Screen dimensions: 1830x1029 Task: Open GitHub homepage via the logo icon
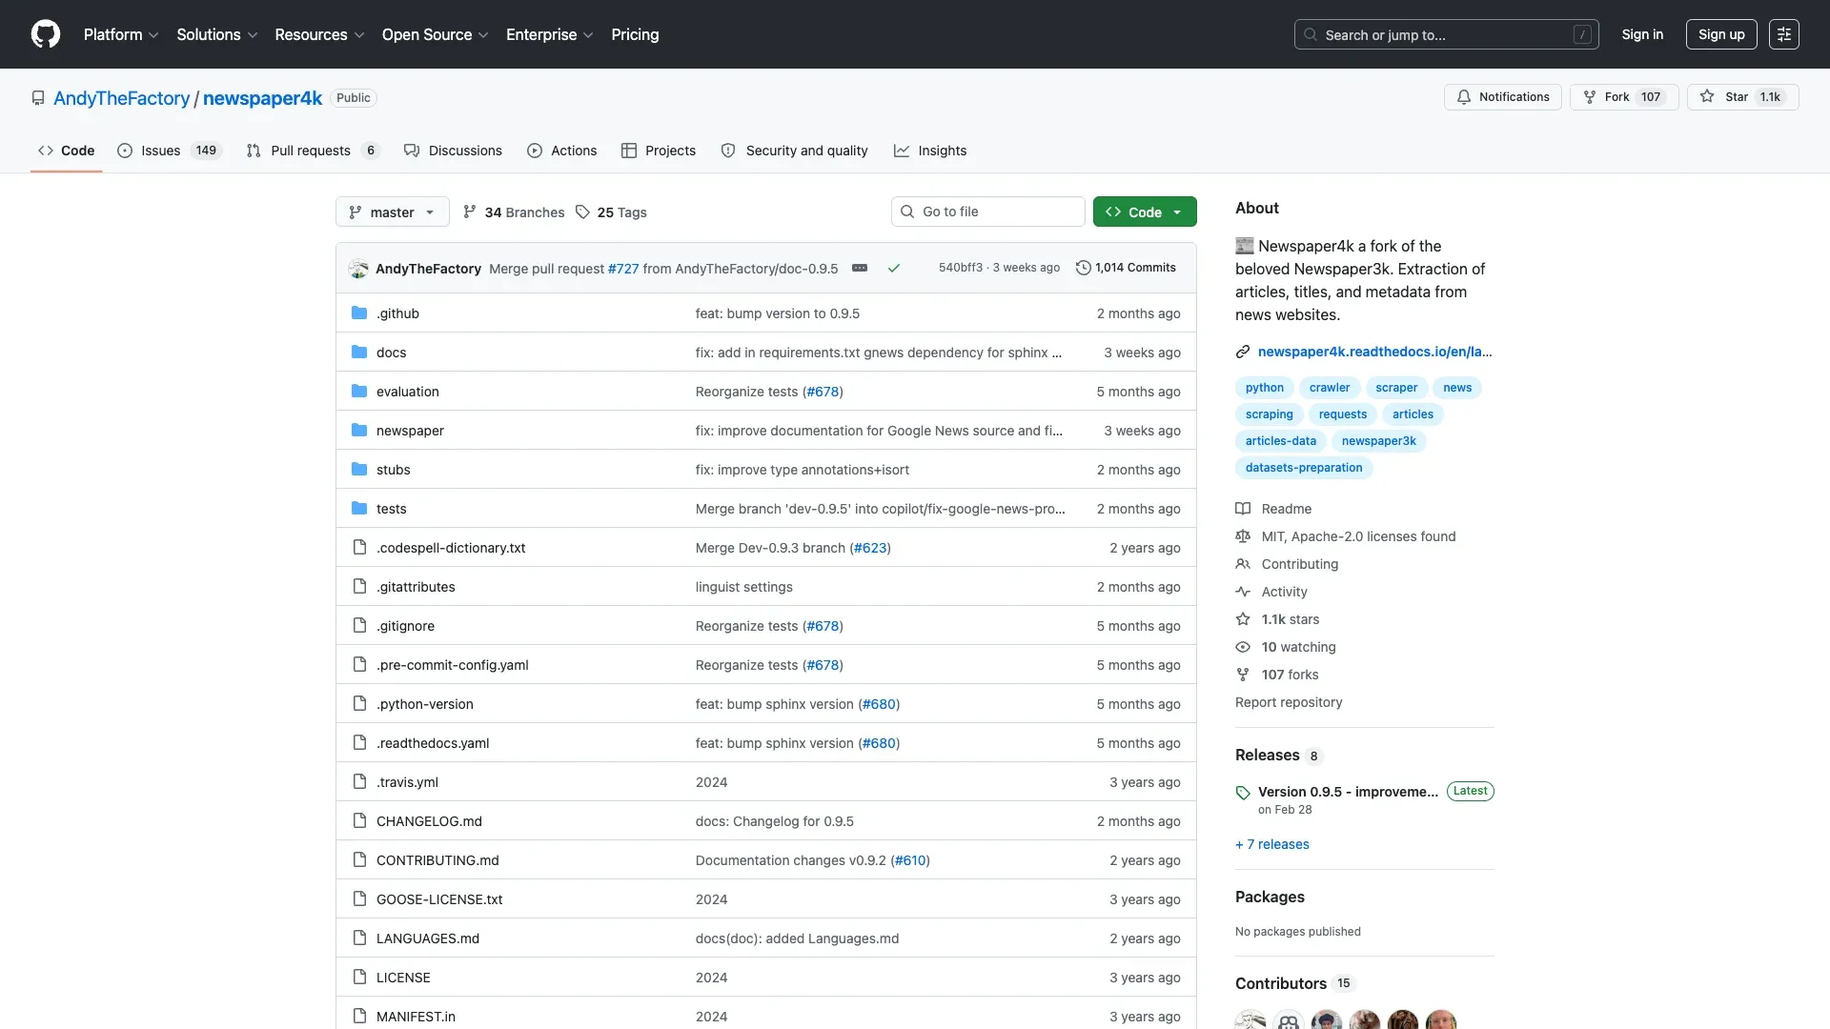tap(45, 34)
